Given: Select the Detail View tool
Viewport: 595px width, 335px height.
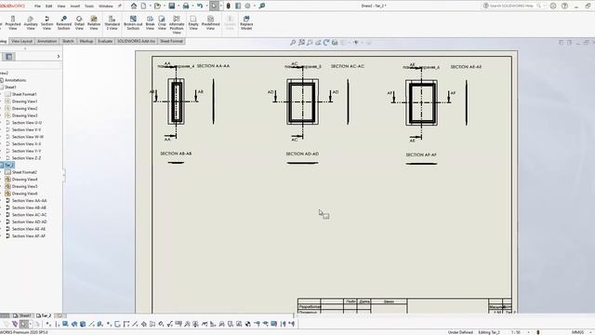Looking at the screenshot, I should point(79,22).
